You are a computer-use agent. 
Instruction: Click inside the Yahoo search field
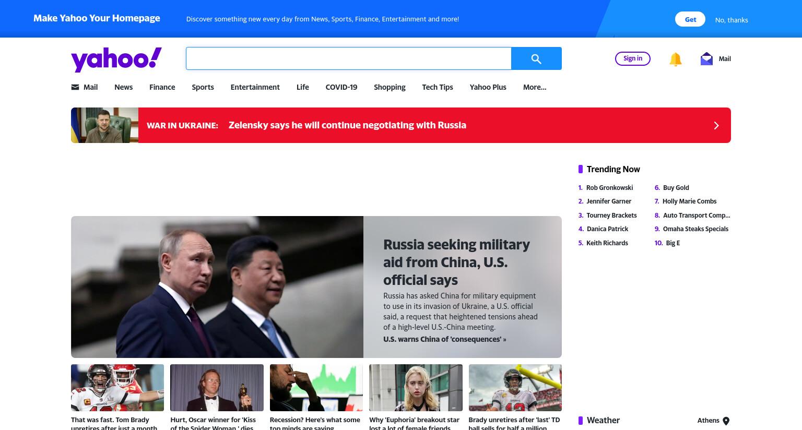coord(348,58)
